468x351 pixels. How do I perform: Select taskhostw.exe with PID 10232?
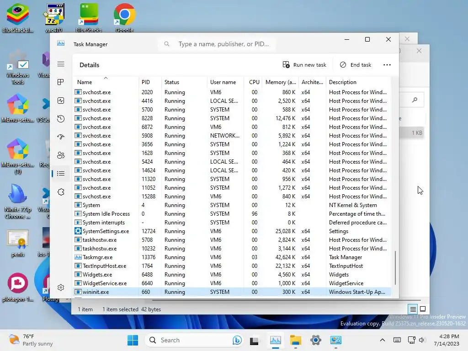[232, 248]
